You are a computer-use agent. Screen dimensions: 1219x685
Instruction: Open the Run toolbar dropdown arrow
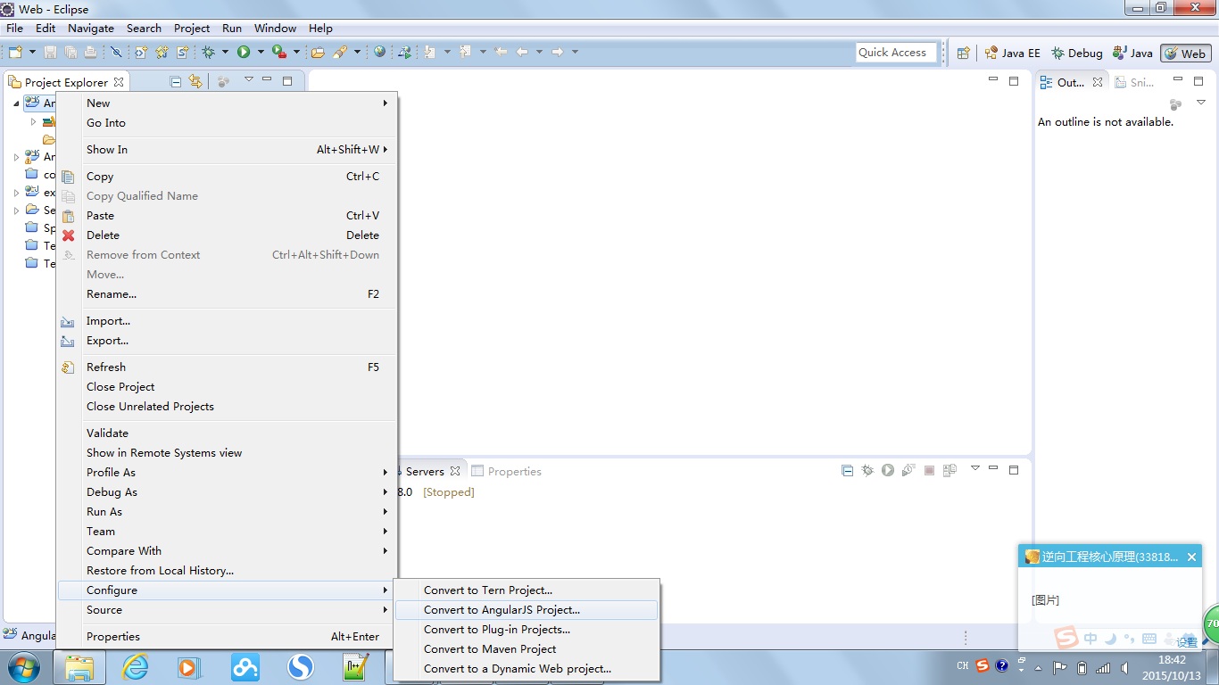[260, 53]
